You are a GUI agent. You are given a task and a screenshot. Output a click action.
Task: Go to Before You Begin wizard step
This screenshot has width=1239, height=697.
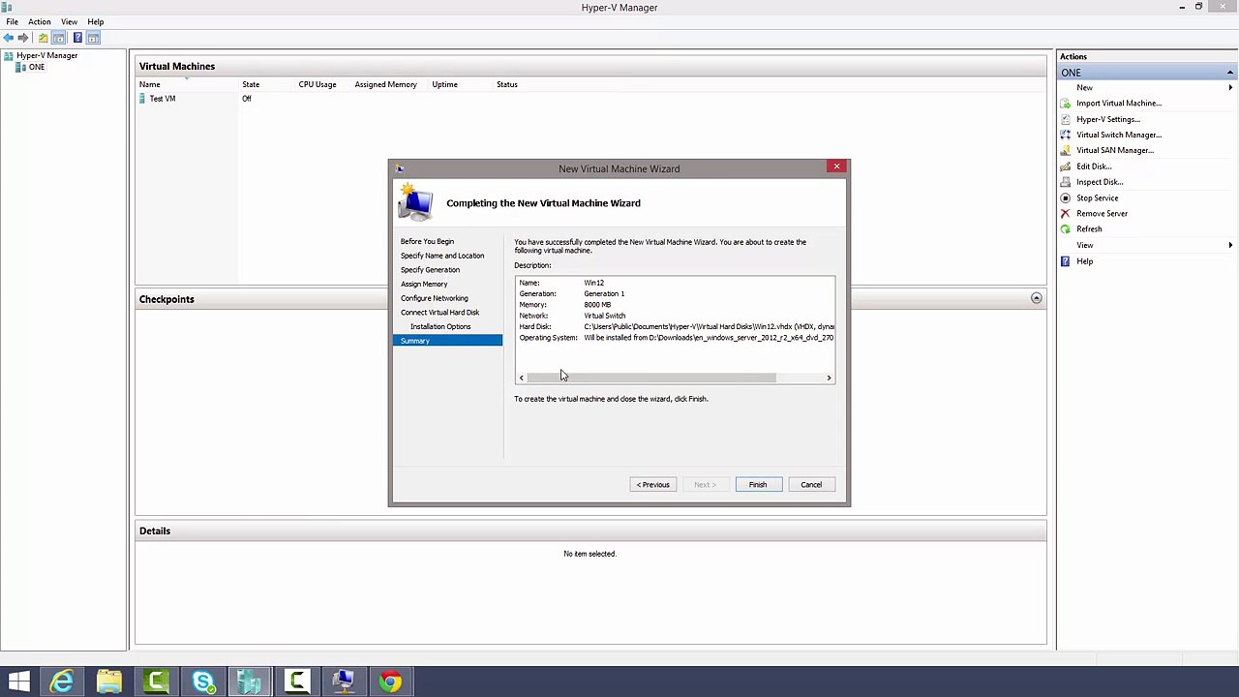[x=427, y=241]
